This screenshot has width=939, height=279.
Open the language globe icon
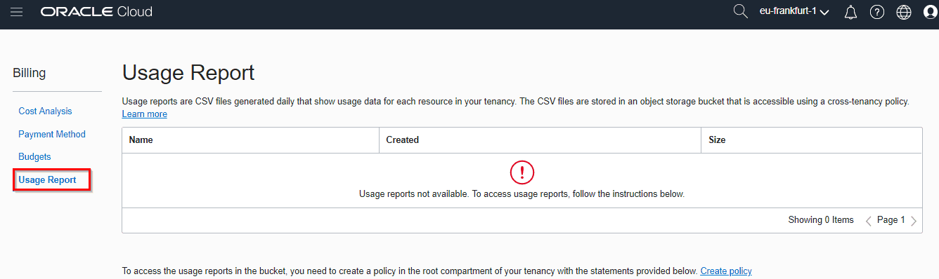click(904, 12)
